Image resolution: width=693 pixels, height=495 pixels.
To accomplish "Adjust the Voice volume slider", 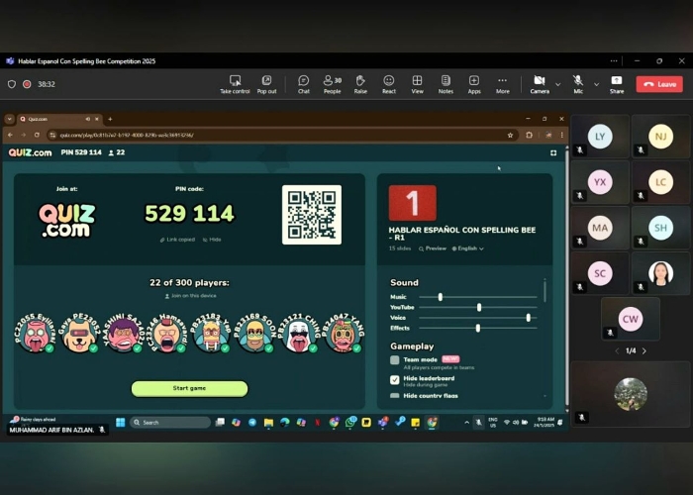I will (x=528, y=318).
